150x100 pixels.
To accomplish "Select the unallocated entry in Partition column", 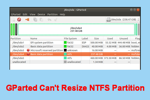I will tap(19, 62).
